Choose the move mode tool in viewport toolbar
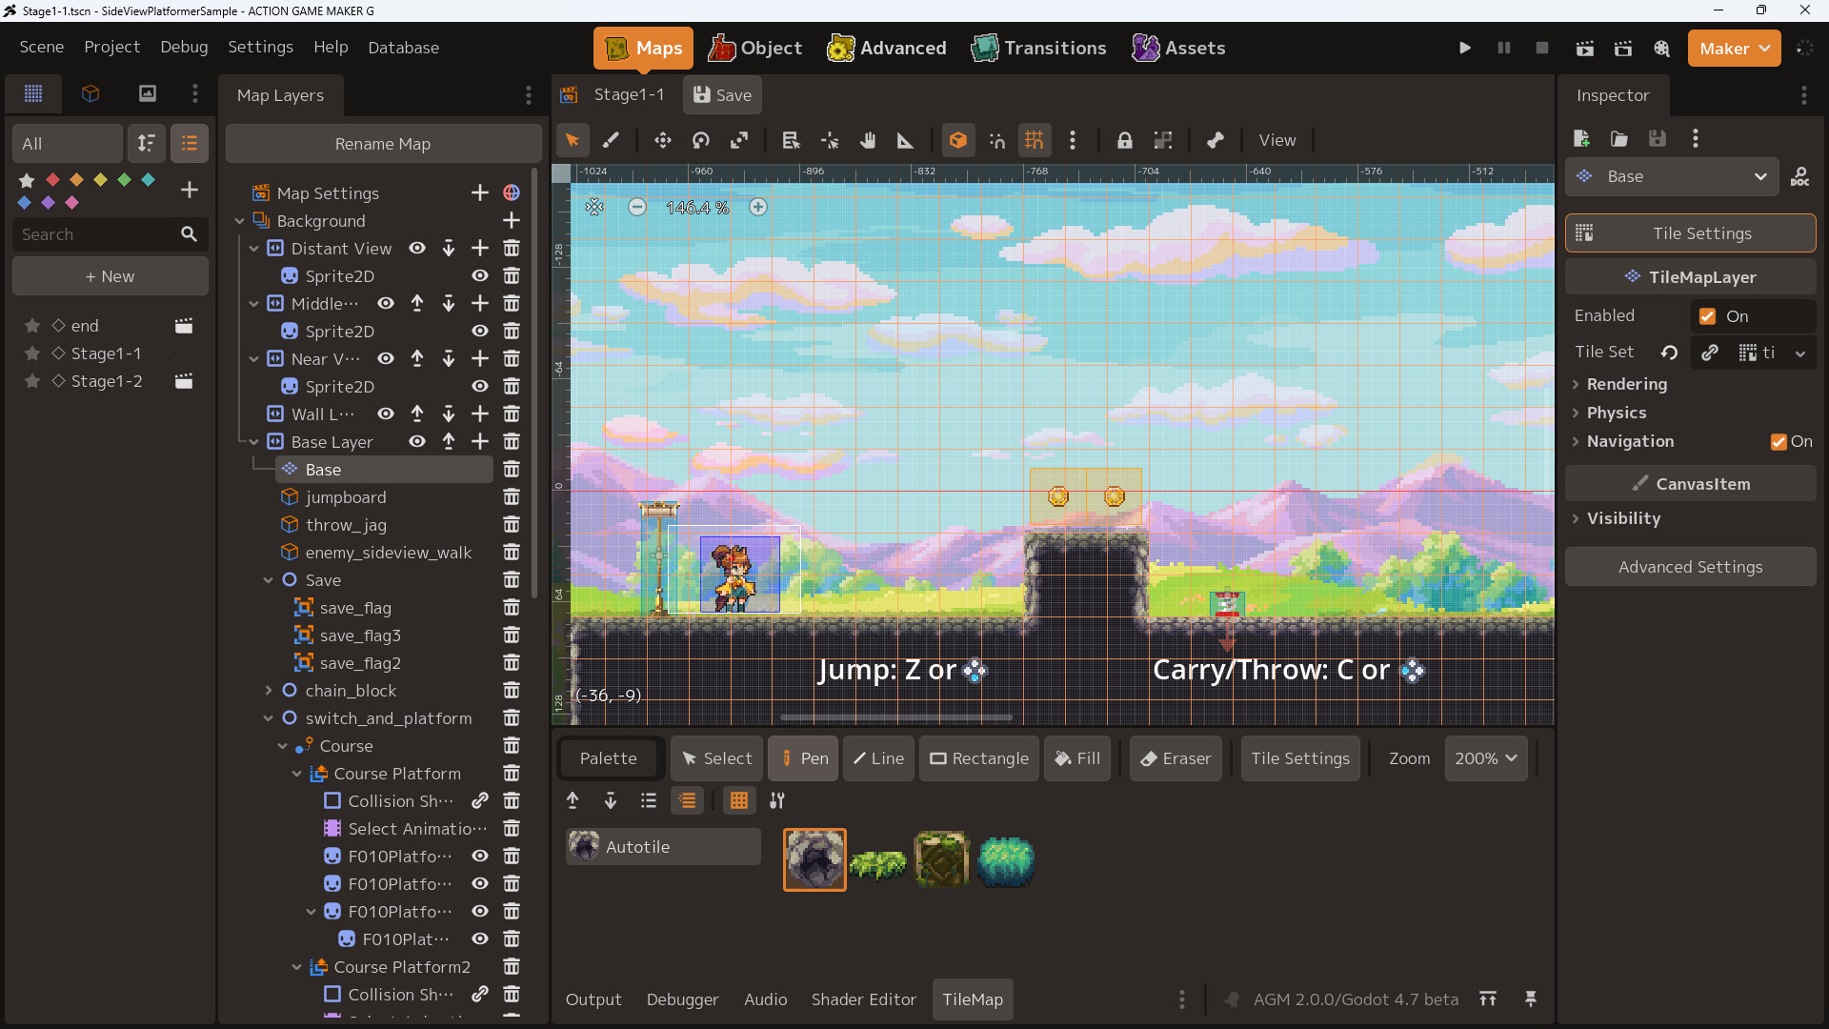Screen dimensions: 1829x1029 663,140
